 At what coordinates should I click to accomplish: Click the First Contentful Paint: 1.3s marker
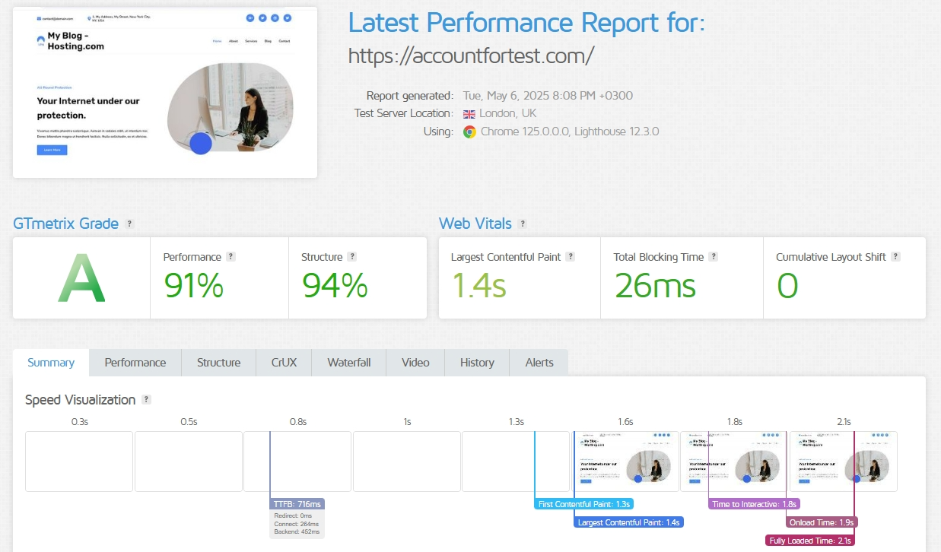click(x=584, y=504)
